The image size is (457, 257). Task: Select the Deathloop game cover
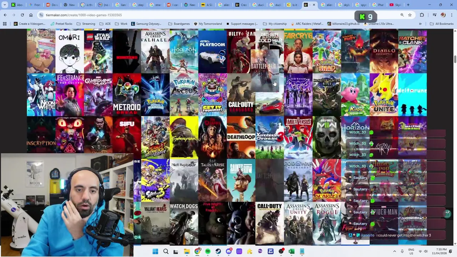241,137
